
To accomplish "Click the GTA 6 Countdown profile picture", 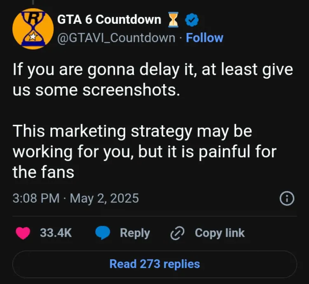I will pos(33,29).
